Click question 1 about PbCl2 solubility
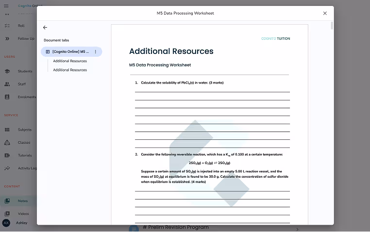This screenshot has height=232, width=370. click(182, 83)
